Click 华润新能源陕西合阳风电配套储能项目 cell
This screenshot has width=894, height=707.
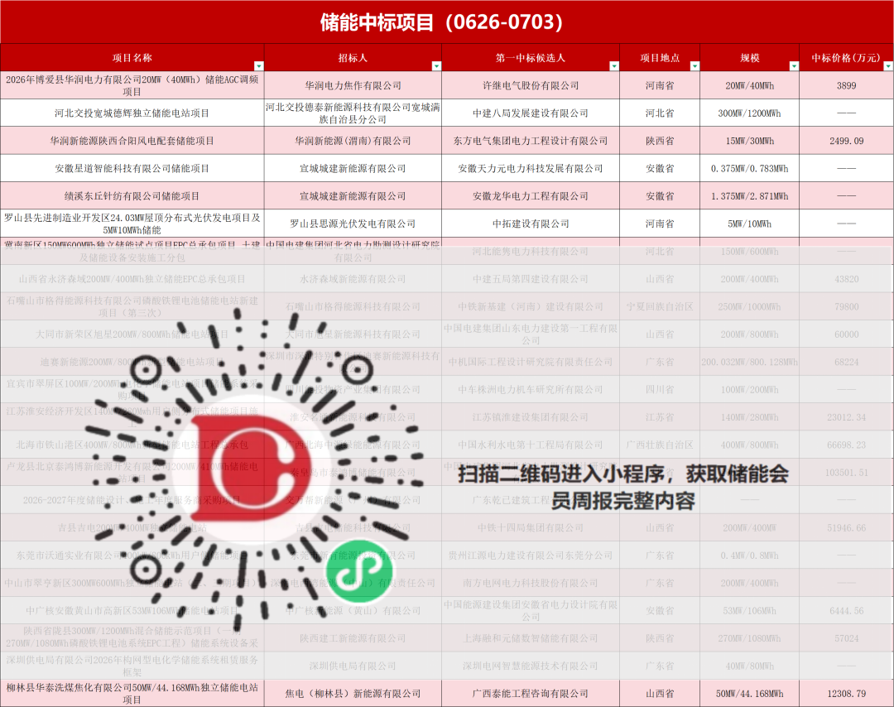pyautogui.click(x=132, y=141)
